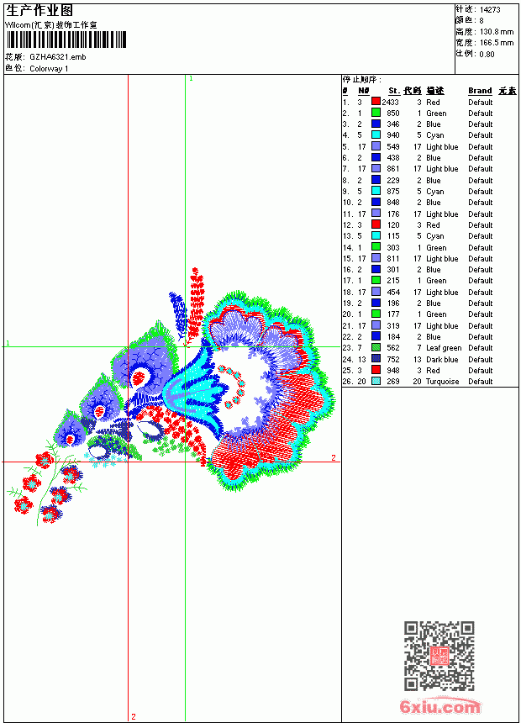
Task: Click the barcode under the studio name
Action: (66, 40)
